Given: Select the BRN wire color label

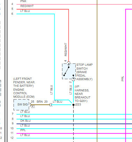Looking at the screenshot, I should 39,102.
